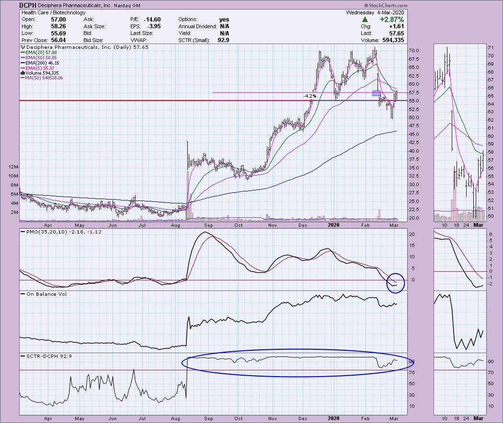Image resolution: width=503 pixels, height=423 pixels.
Task: Click the Aug label on price chart axis
Action: coord(175,225)
